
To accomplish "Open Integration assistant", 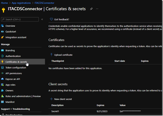I will (16, 37).
